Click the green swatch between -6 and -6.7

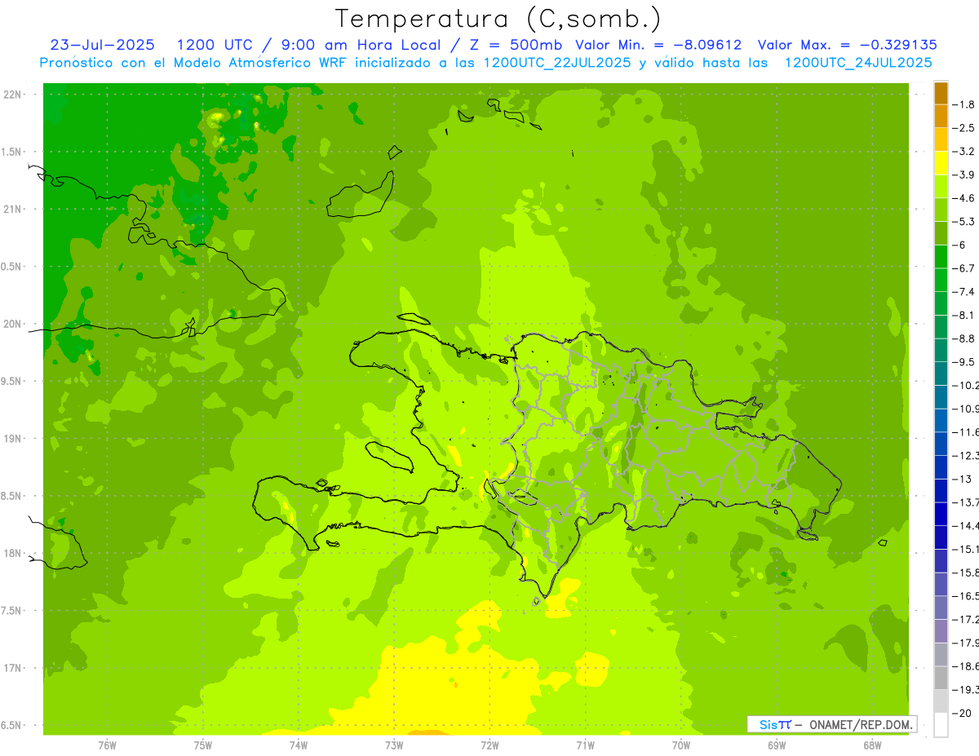941,257
